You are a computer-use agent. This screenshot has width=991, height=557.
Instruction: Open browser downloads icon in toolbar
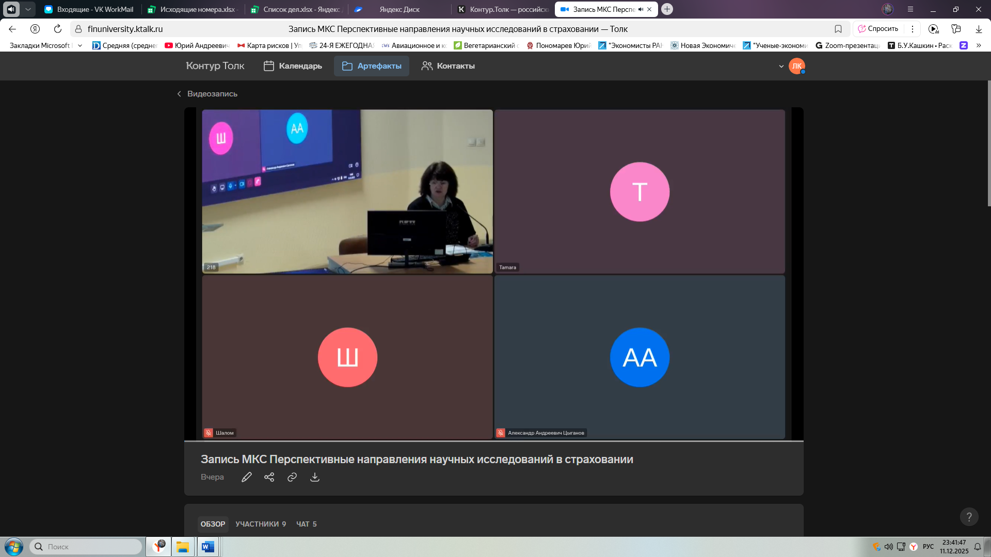click(x=979, y=29)
